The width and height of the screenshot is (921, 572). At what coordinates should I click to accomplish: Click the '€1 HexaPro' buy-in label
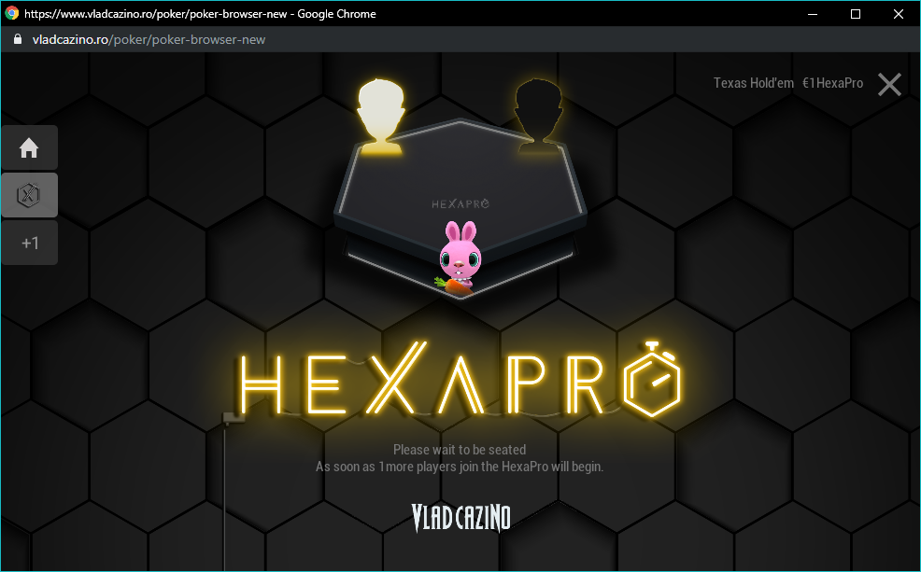[833, 83]
